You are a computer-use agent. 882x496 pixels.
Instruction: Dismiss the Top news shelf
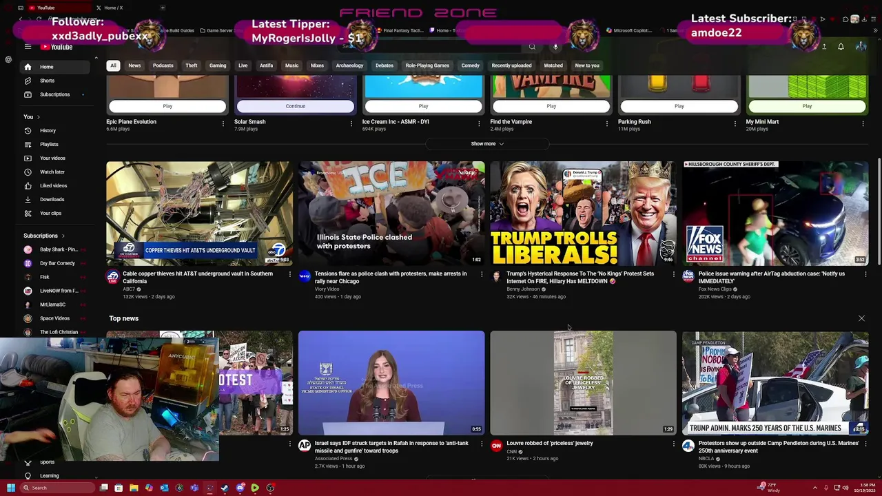pos(861,318)
